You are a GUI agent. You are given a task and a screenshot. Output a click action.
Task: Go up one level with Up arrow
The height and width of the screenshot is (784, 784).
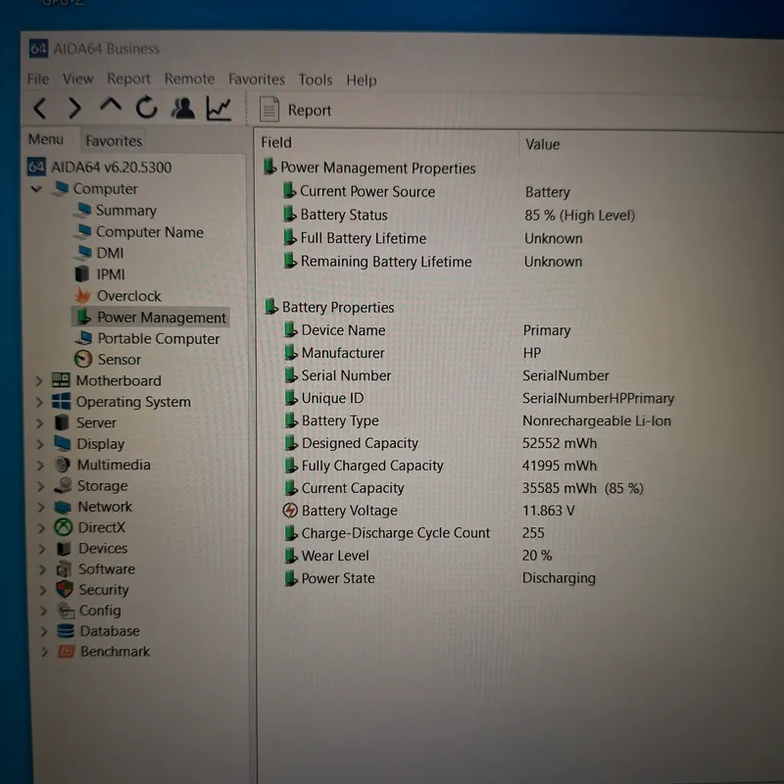pos(111,106)
